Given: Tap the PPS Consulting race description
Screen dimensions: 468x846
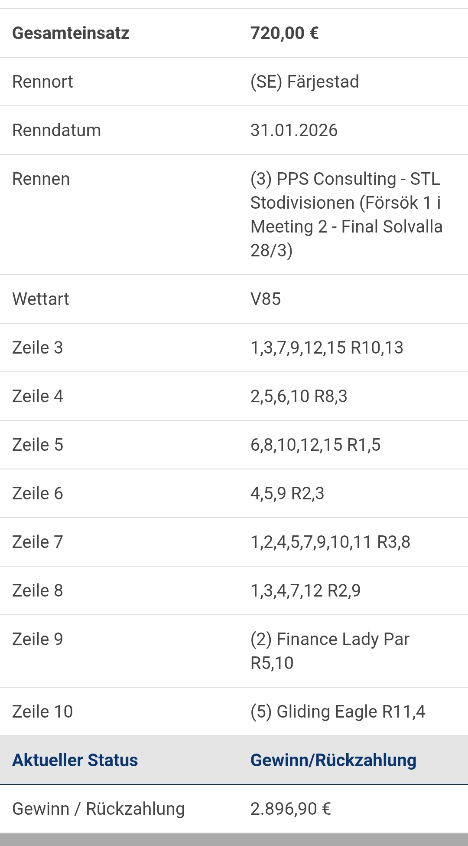Looking at the screenshot, I should pyautogui.click(x=346, y=214).
